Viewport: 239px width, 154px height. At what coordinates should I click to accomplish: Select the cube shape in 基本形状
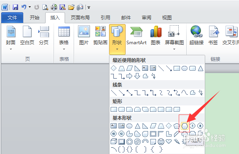tap(114, 142)
